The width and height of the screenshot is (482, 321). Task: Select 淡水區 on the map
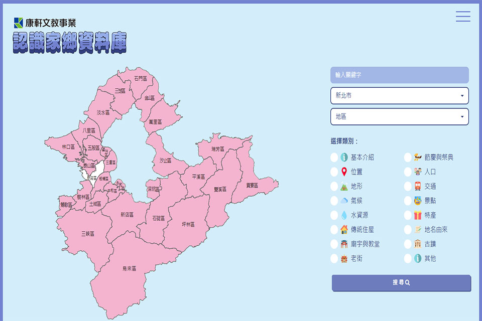pyautogui.click(x=103, y=112)
